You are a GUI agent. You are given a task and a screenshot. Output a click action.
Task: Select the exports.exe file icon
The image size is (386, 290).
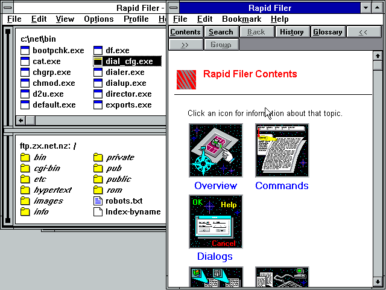click(98, 105)
